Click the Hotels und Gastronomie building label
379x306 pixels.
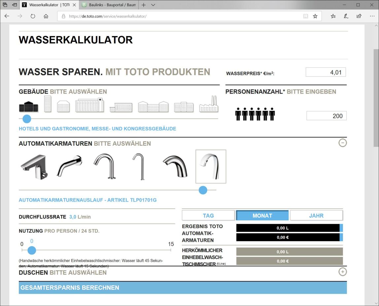pos(97,129)
